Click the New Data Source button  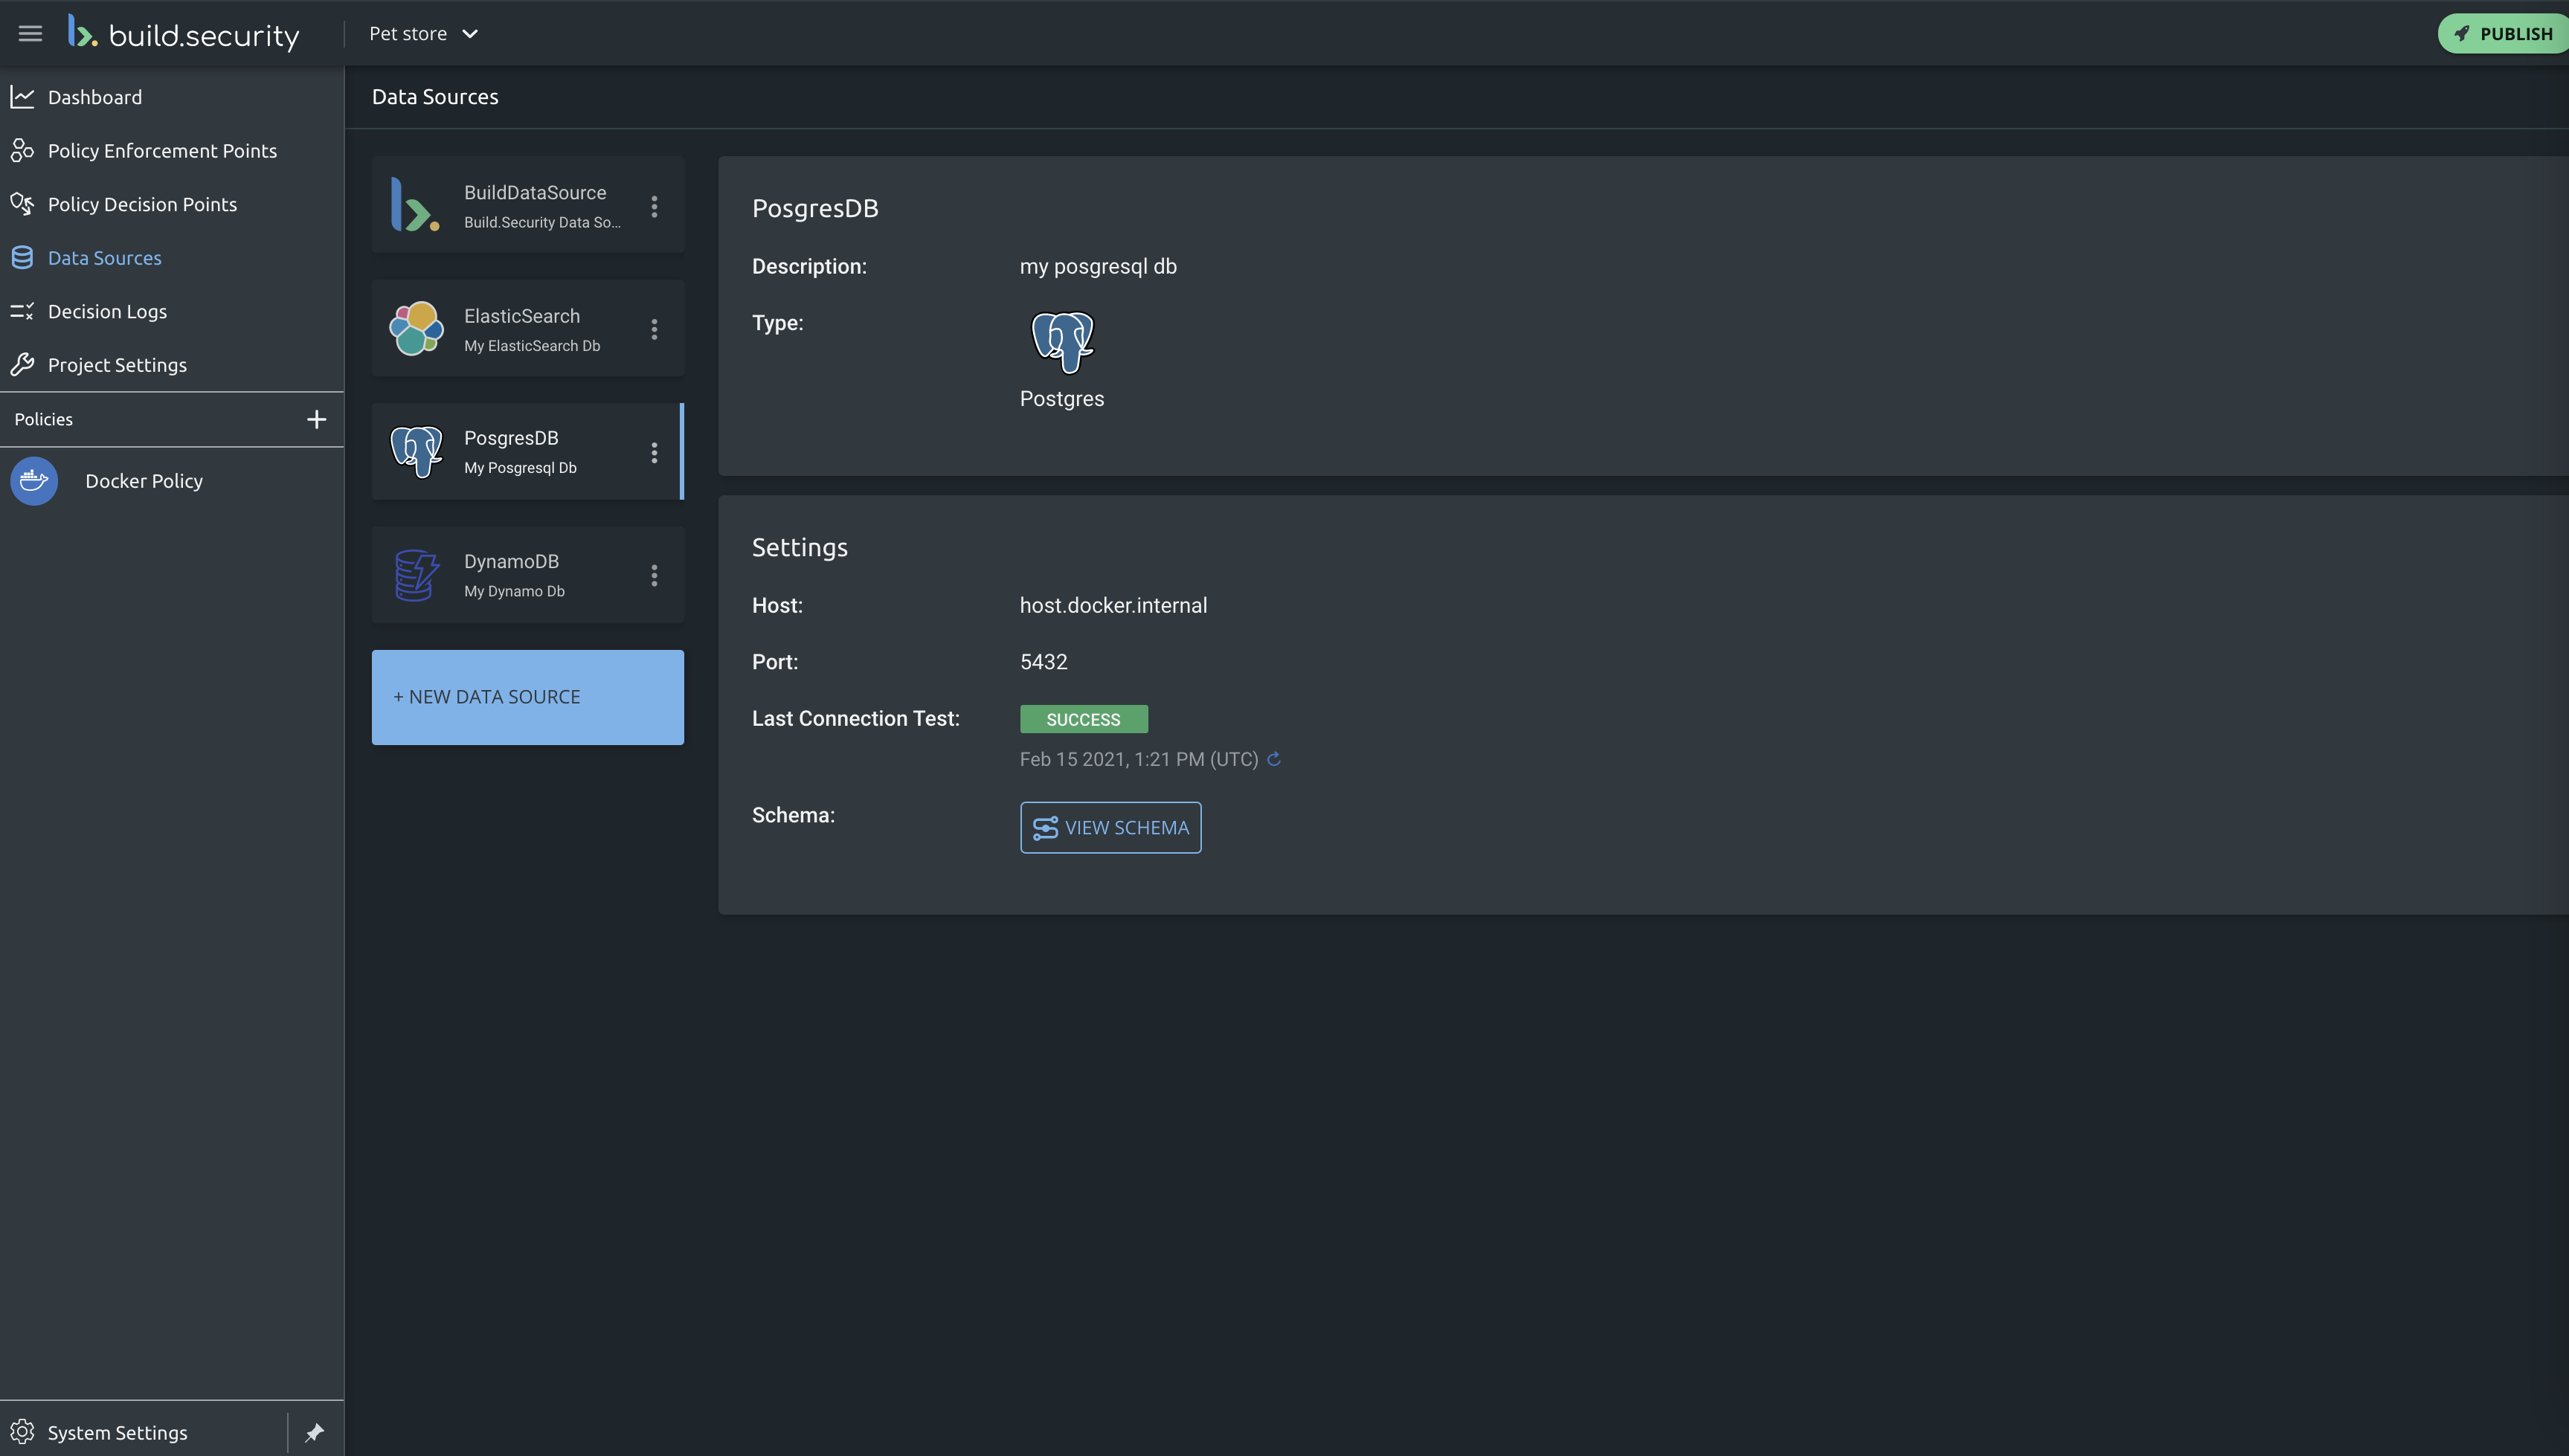pos(527,697)
